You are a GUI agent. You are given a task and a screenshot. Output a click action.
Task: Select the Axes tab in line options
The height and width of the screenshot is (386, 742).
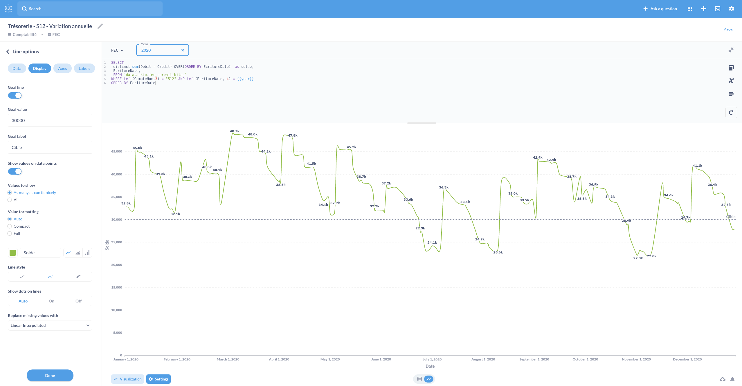[x=62, y=68]
